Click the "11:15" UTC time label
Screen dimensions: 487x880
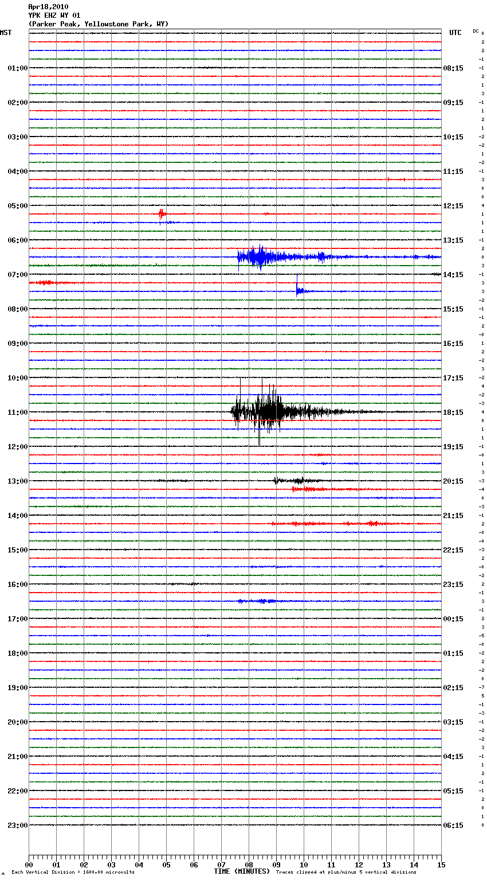[453, 172]
